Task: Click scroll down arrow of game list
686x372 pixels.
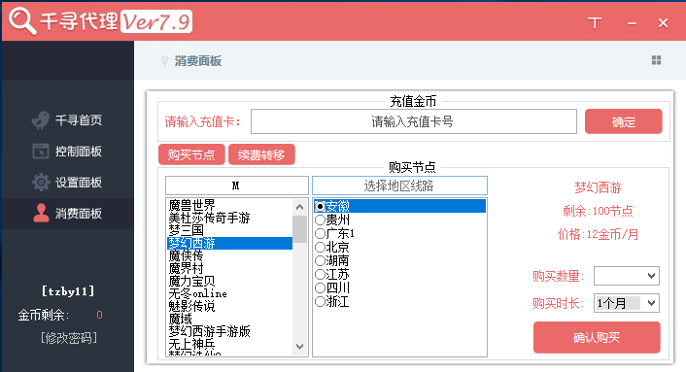Action: (x=299, y=347)
